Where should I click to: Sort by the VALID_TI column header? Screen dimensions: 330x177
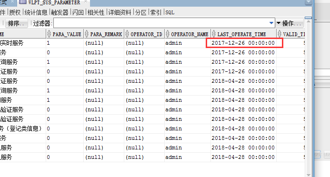[291, 34]
